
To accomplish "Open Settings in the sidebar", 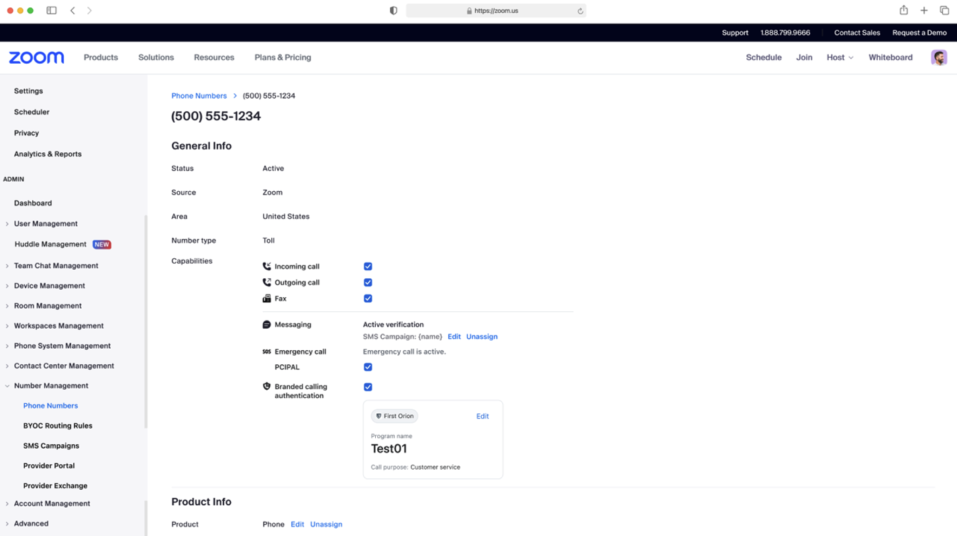I will point(28,91).
